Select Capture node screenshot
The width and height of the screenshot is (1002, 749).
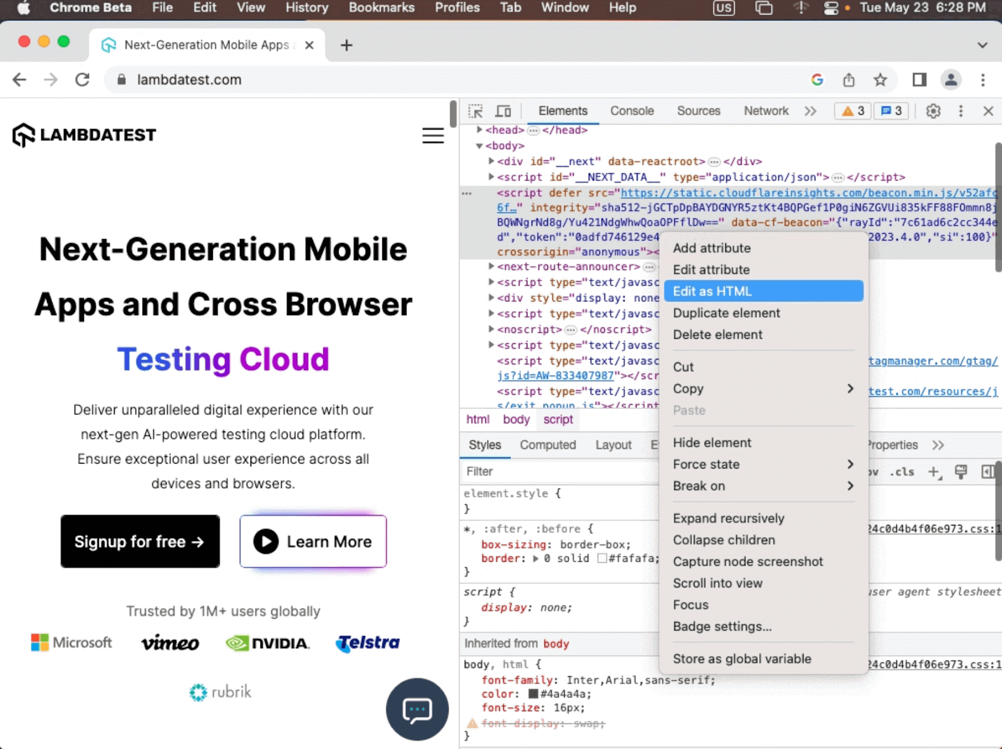point(763,562)
